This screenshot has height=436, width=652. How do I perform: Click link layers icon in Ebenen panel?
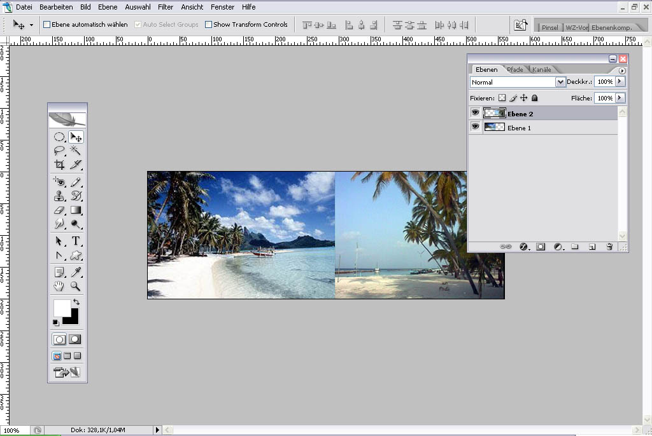(506, 247)
